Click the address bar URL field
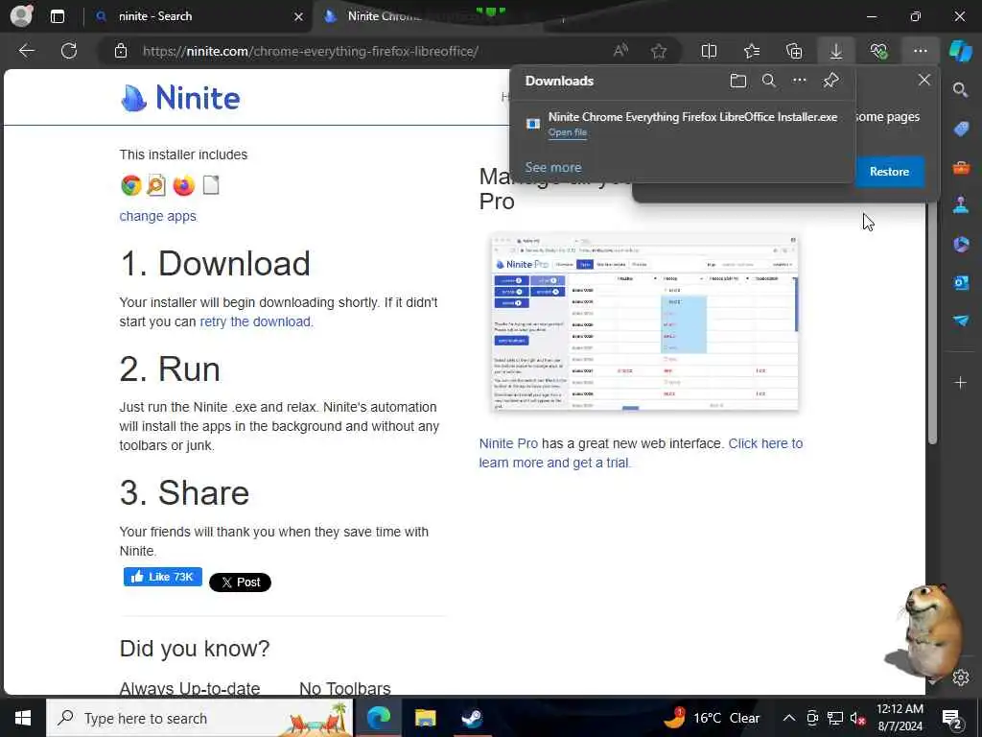The height and width of the screenshot is (737, 982). [x=310, y=52]
